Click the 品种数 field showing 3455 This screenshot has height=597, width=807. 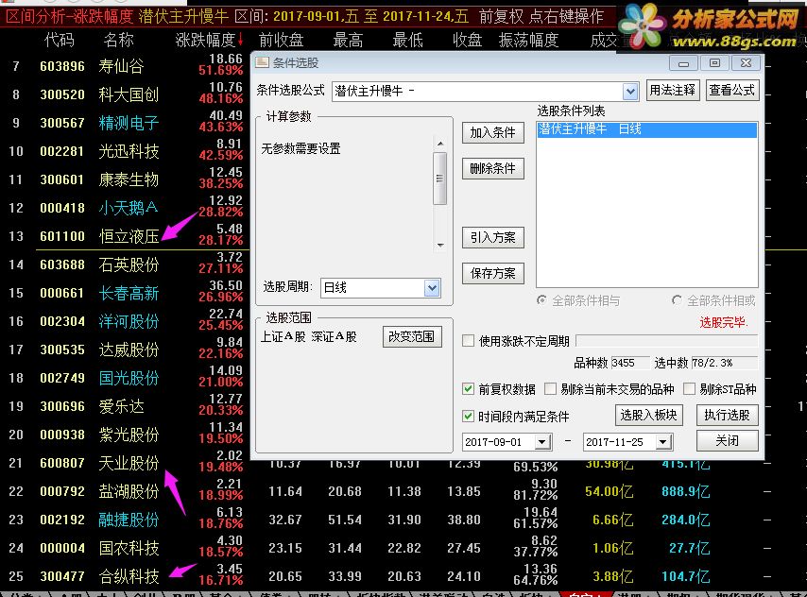tap(629, 363)
